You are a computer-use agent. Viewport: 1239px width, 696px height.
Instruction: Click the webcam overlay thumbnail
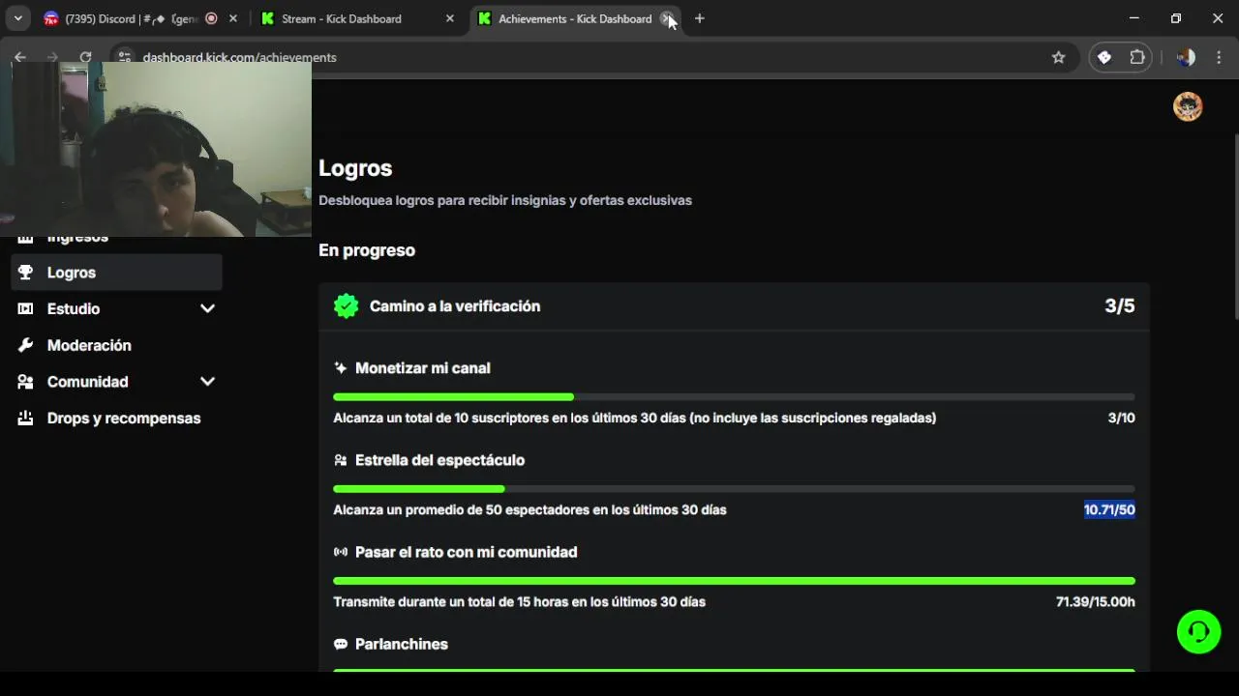[x=156, y=150]
